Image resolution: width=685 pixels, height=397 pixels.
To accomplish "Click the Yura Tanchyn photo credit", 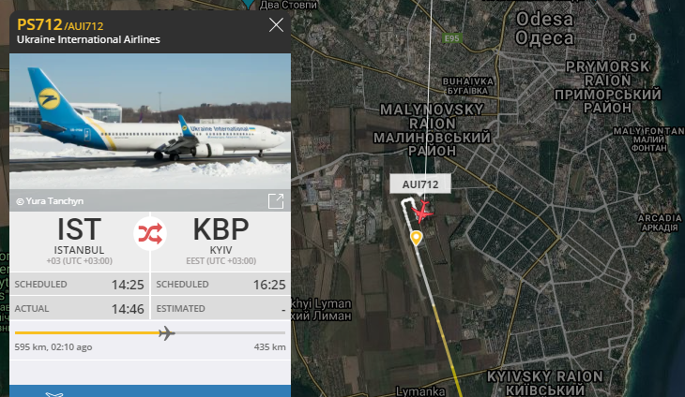I will 50,201.
